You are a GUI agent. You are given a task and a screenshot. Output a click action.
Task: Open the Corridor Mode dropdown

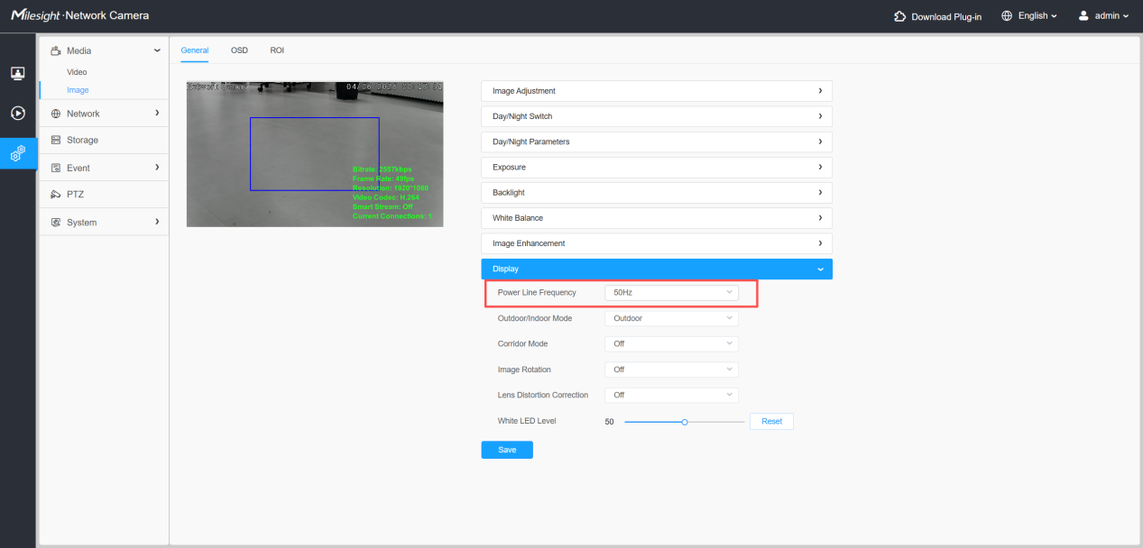(x=671, y=343)
